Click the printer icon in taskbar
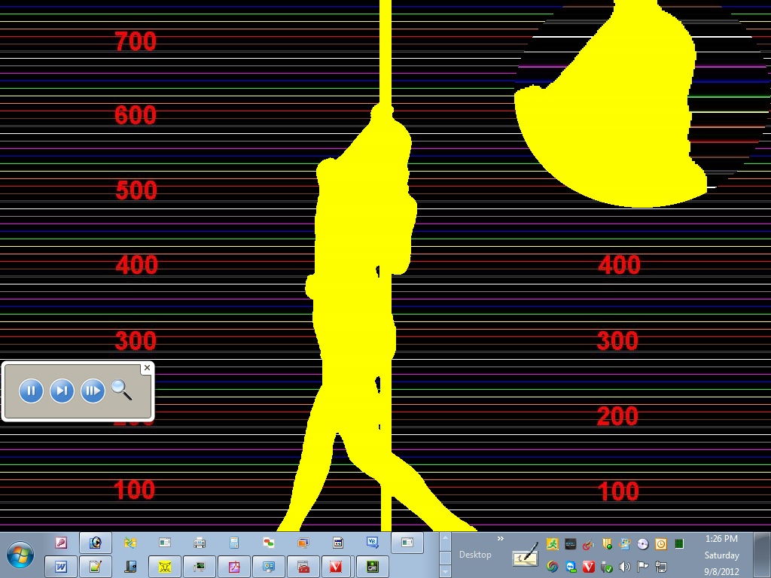Screen dimensions: 771x578 [x=200, y=543]
